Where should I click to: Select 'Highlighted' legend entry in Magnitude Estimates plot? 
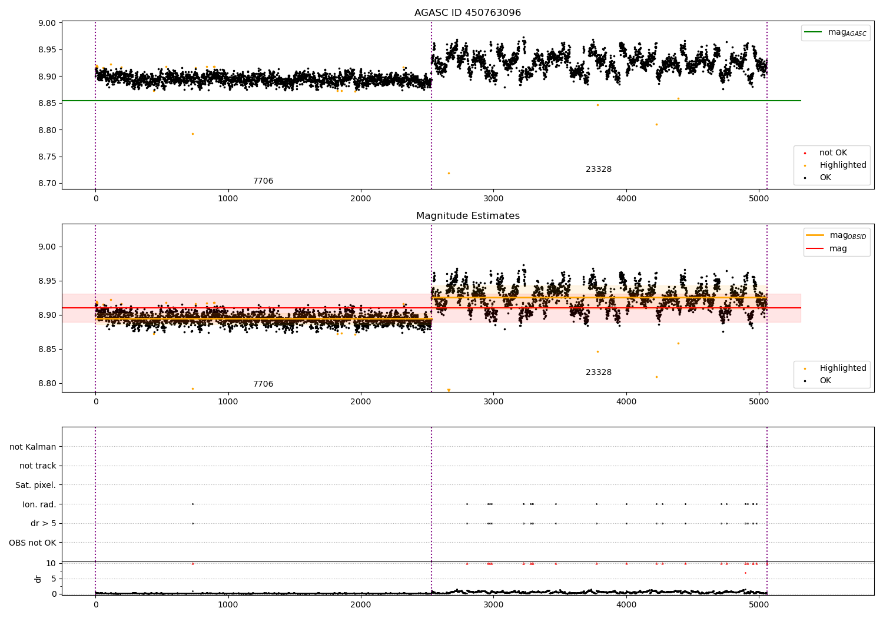pyautogui.click(x=843, y=368)
